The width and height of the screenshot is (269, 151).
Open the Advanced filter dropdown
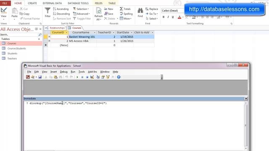82,14
